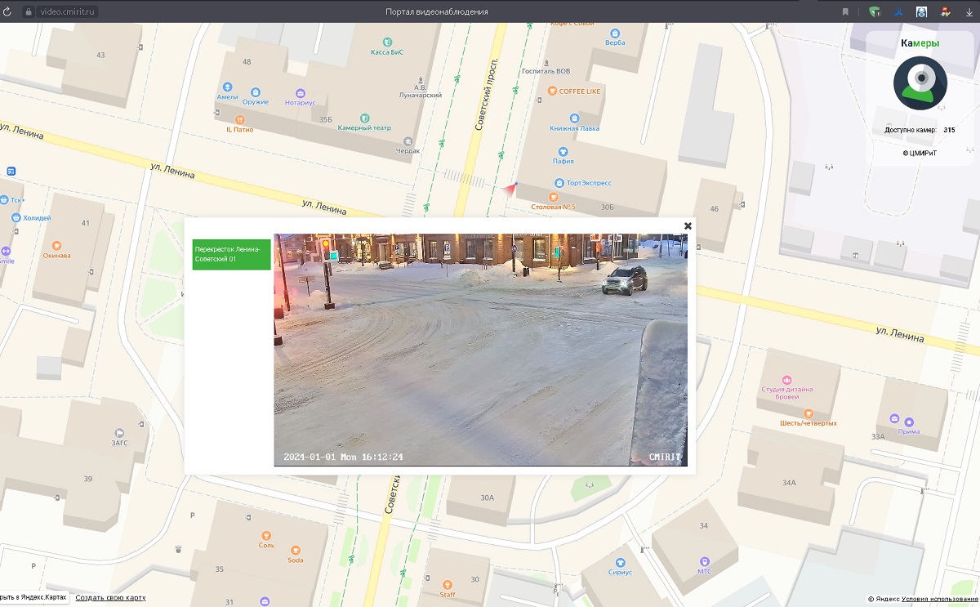
Task: Open the Создать свою карту link
Action: 110,597
